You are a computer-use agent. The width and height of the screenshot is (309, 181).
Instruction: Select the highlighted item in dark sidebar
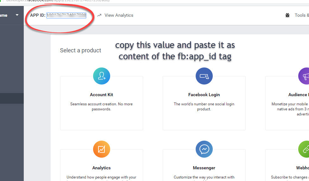click(x=12, y=98)
